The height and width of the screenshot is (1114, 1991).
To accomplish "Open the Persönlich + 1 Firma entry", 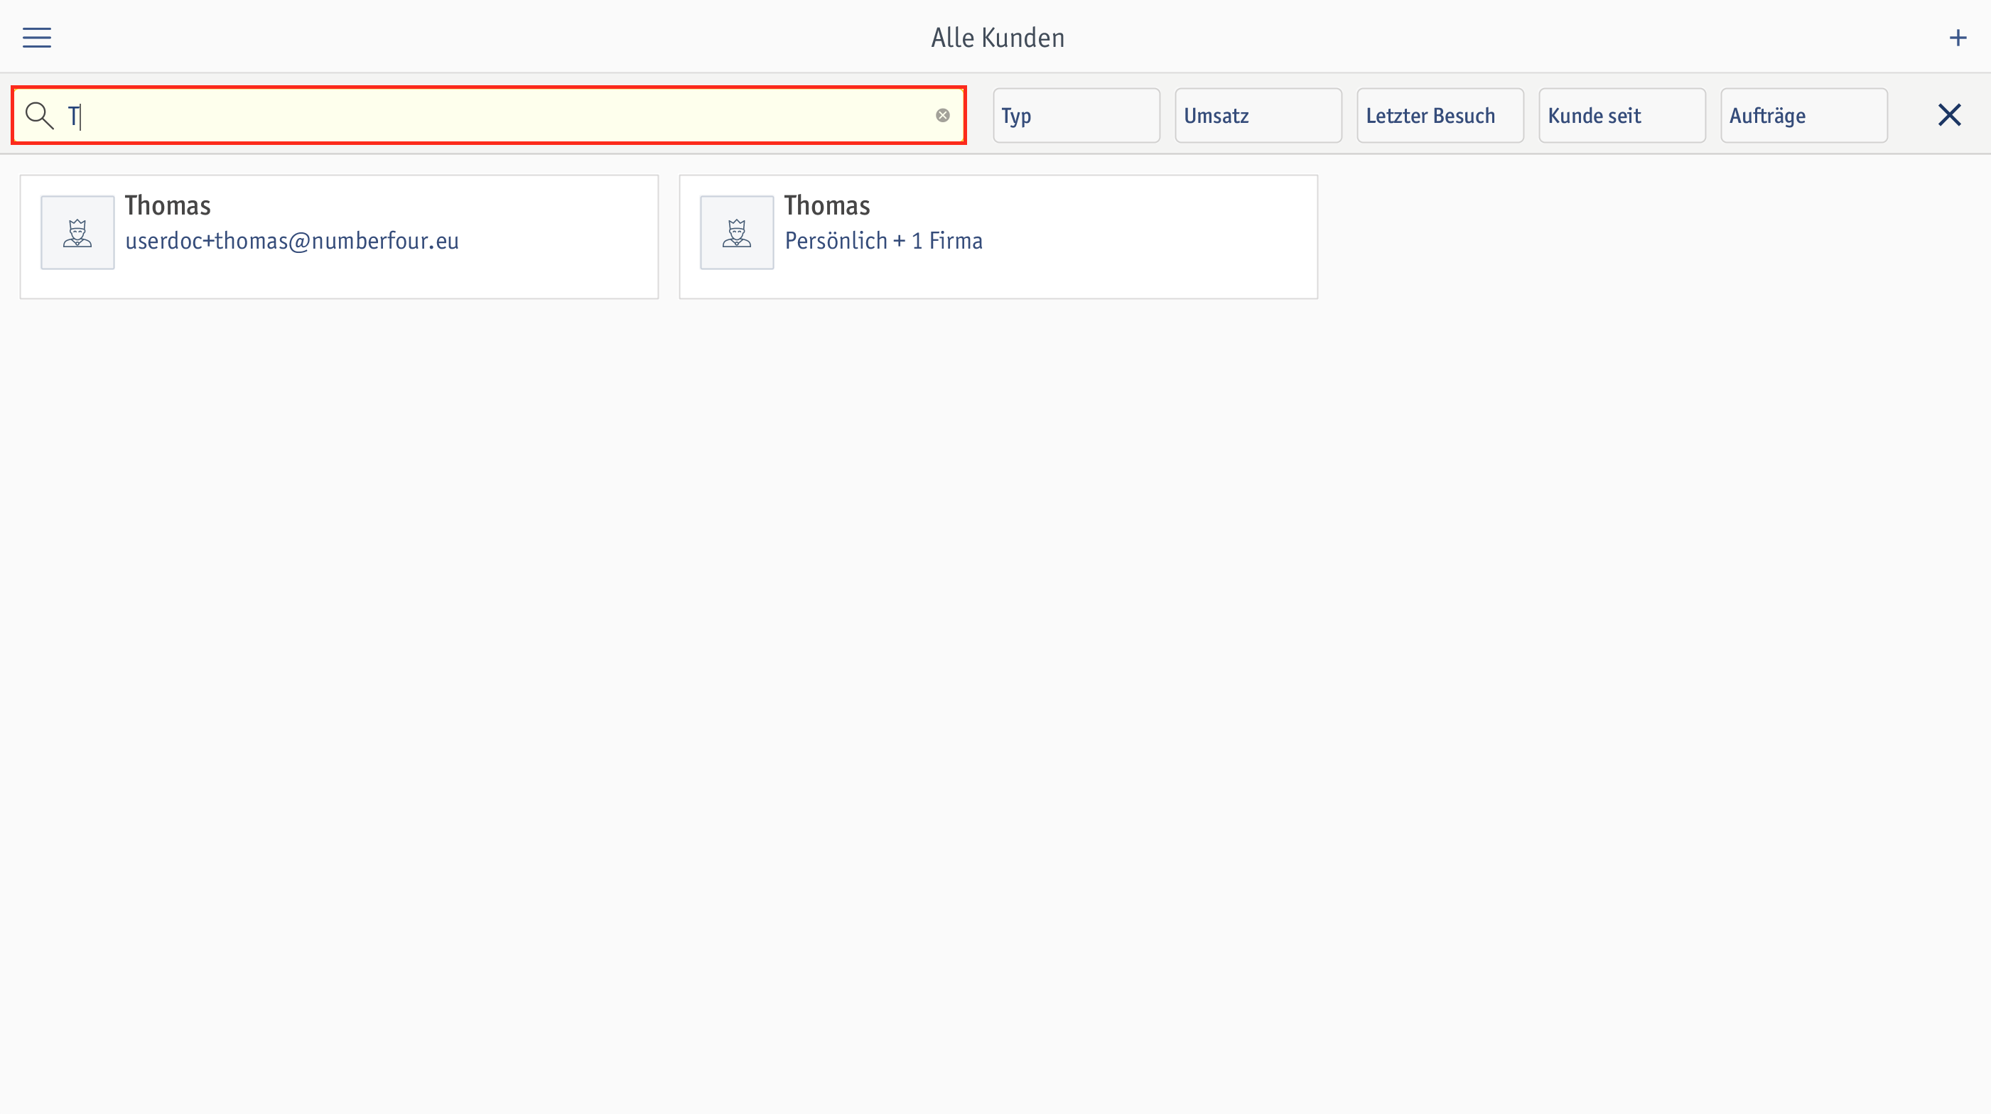I will pos(998,237).
